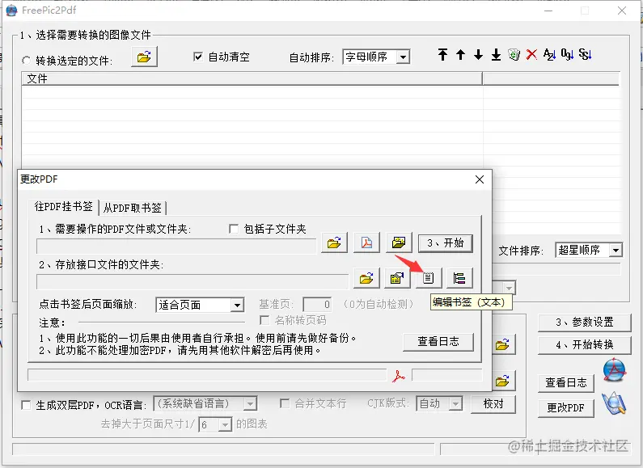This screenshot has width=643, height=468.
Task: Enable 生成双层PDF checkbox
Action: pos(26,405)
